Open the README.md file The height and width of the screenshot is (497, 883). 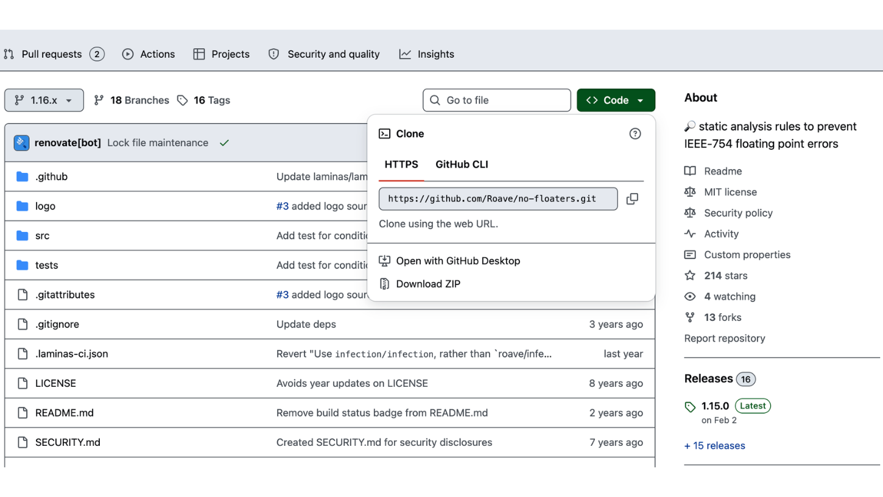click(65, 413)
